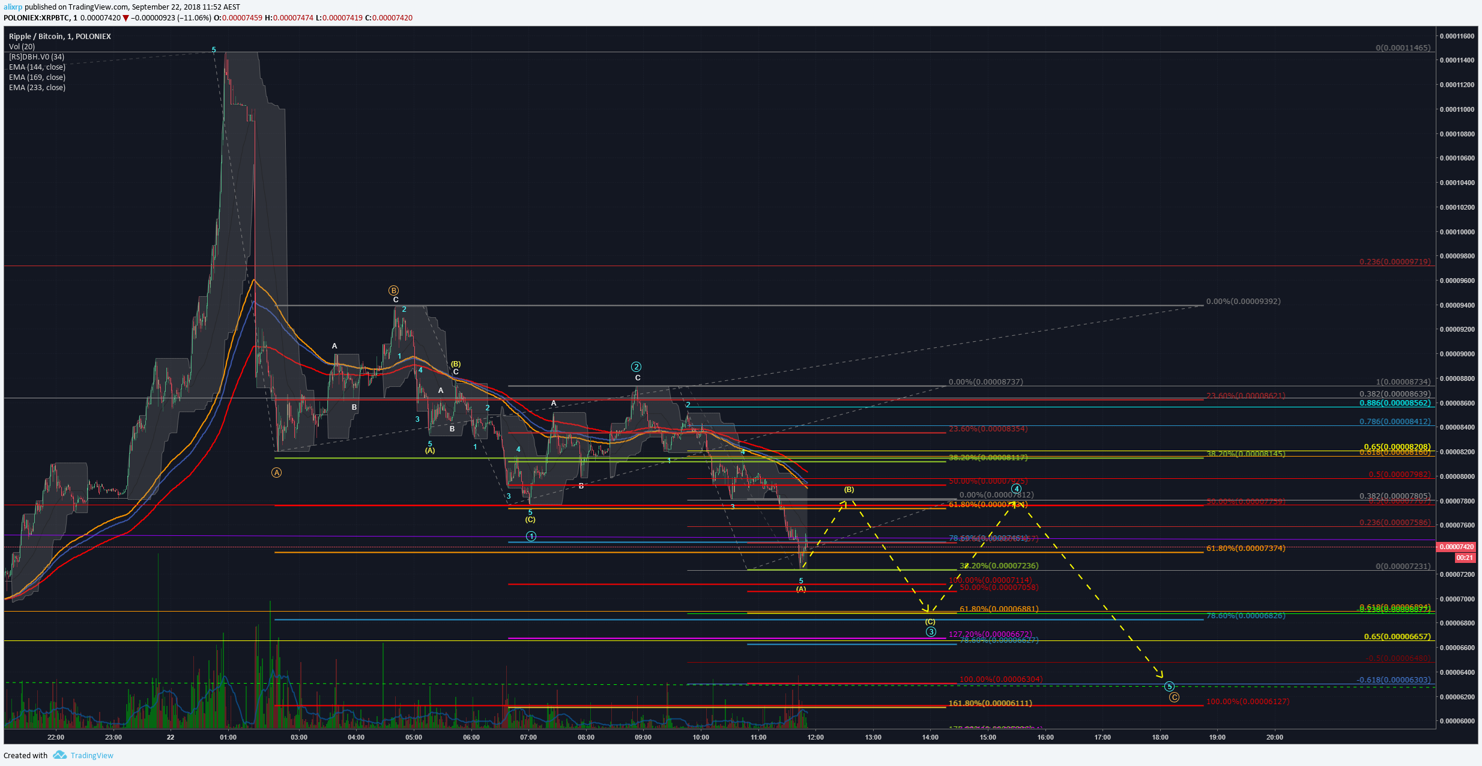This screenshot has width=1482, height=766.
Task: Click the '100.00%(0.00006127)' Fibonacci label
Action: [1248, 702]
